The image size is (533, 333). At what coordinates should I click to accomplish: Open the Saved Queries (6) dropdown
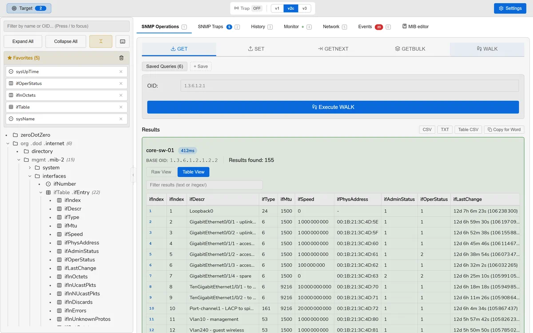(x=164, y=66)
